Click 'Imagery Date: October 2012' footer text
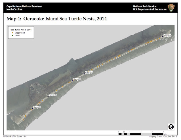 tap(163, 136)
